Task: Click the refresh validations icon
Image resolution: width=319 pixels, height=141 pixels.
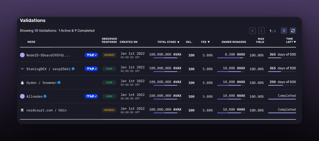Action: (x=293, y=31)
